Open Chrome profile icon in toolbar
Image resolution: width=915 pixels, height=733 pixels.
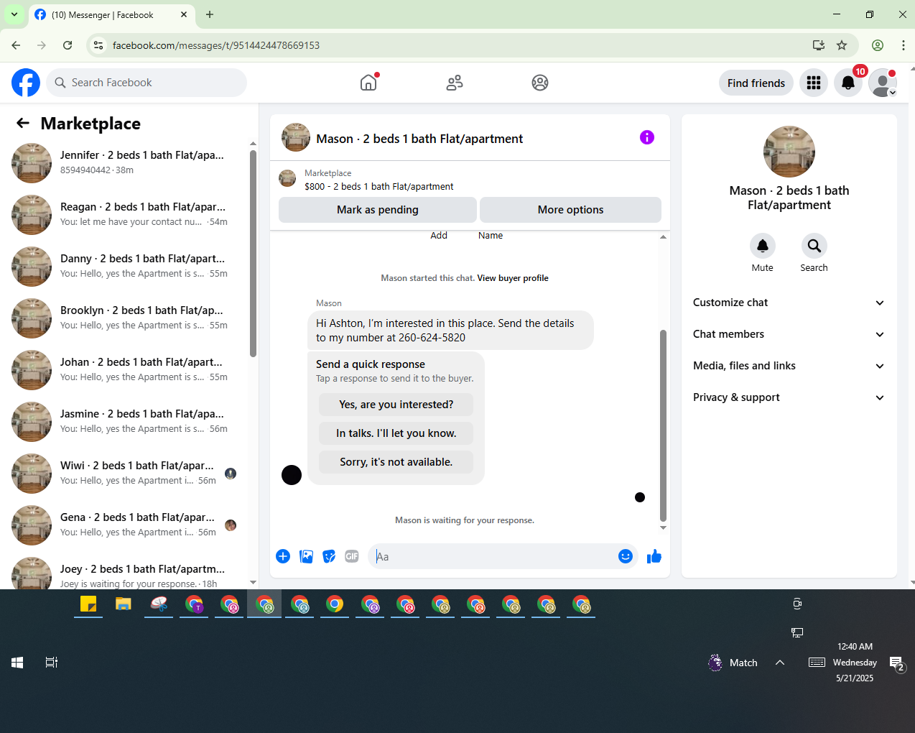pos(878,45)
